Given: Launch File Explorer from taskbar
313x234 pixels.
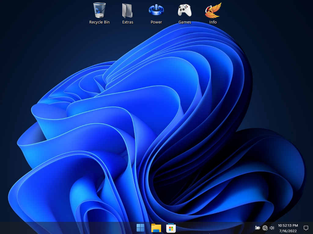Looking at the screenshot, I should tap(156, 228).
